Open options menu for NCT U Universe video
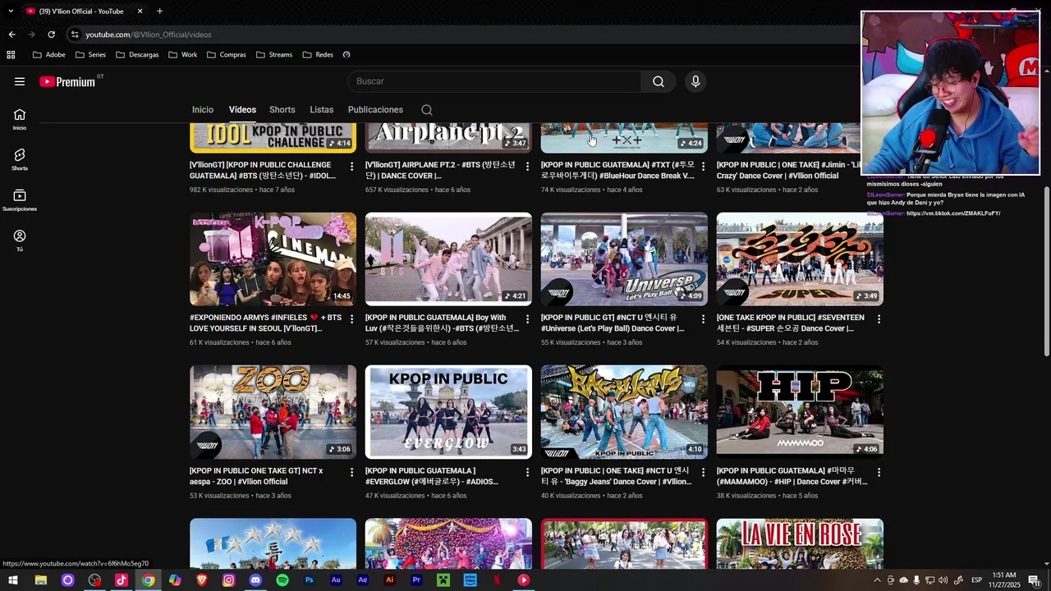1051x591 pixels. [703, 318]
